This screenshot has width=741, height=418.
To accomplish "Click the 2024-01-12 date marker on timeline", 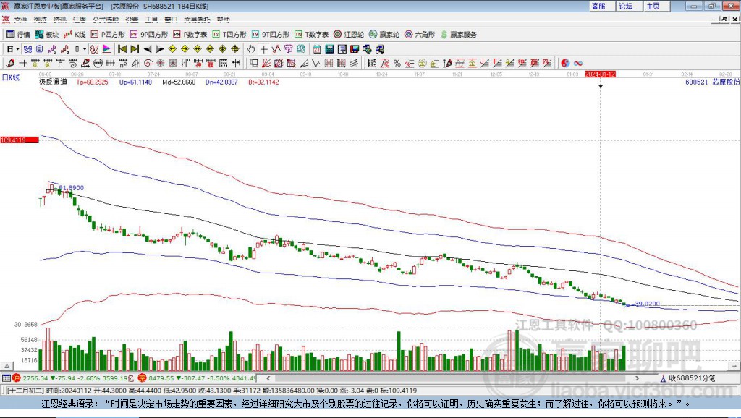I will (x=600, y=74).
